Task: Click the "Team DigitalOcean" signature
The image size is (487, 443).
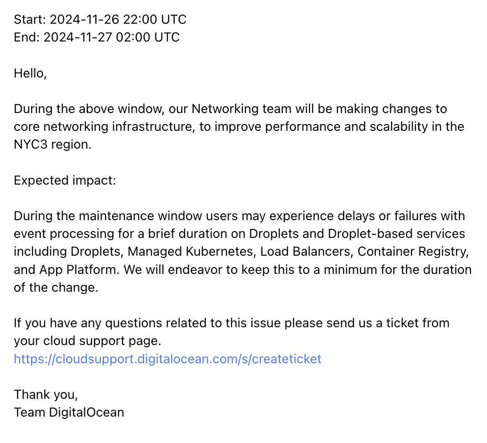Action: (x=69, y=412)
